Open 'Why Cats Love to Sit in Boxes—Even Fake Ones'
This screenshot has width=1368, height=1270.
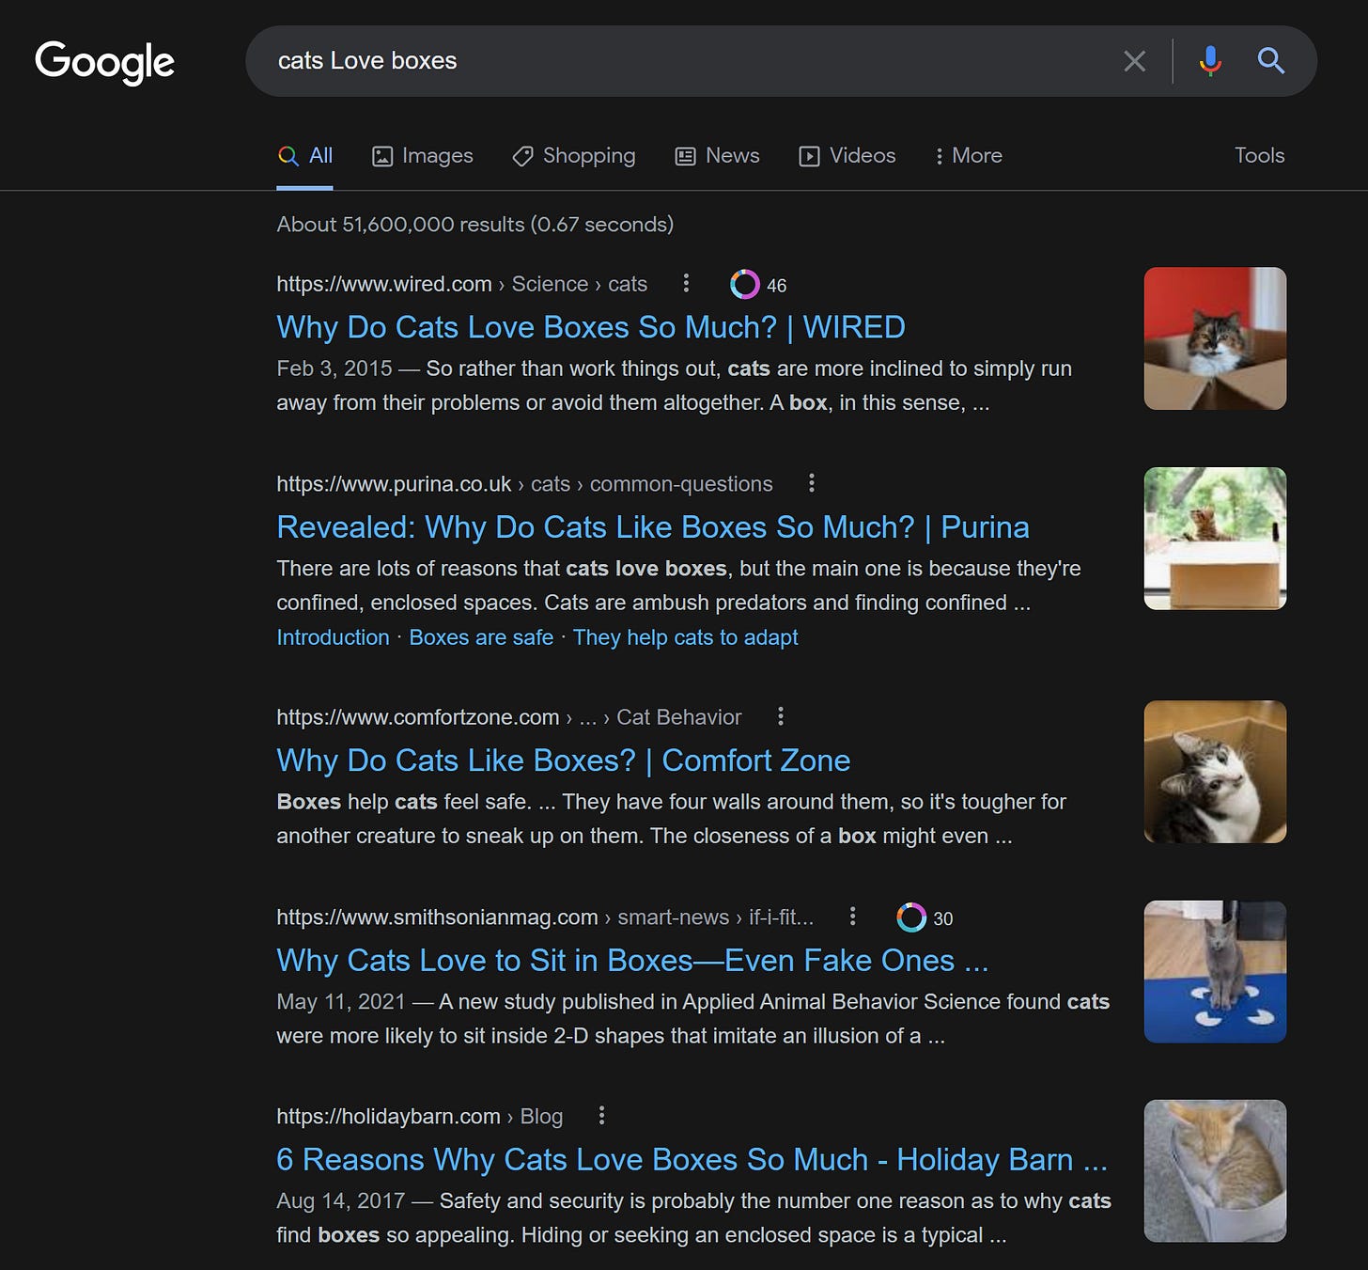(x=632, y=961)
